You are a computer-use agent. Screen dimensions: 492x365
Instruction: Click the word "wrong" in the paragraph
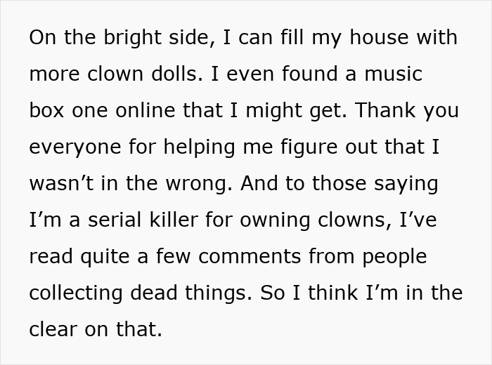(198, 184)
